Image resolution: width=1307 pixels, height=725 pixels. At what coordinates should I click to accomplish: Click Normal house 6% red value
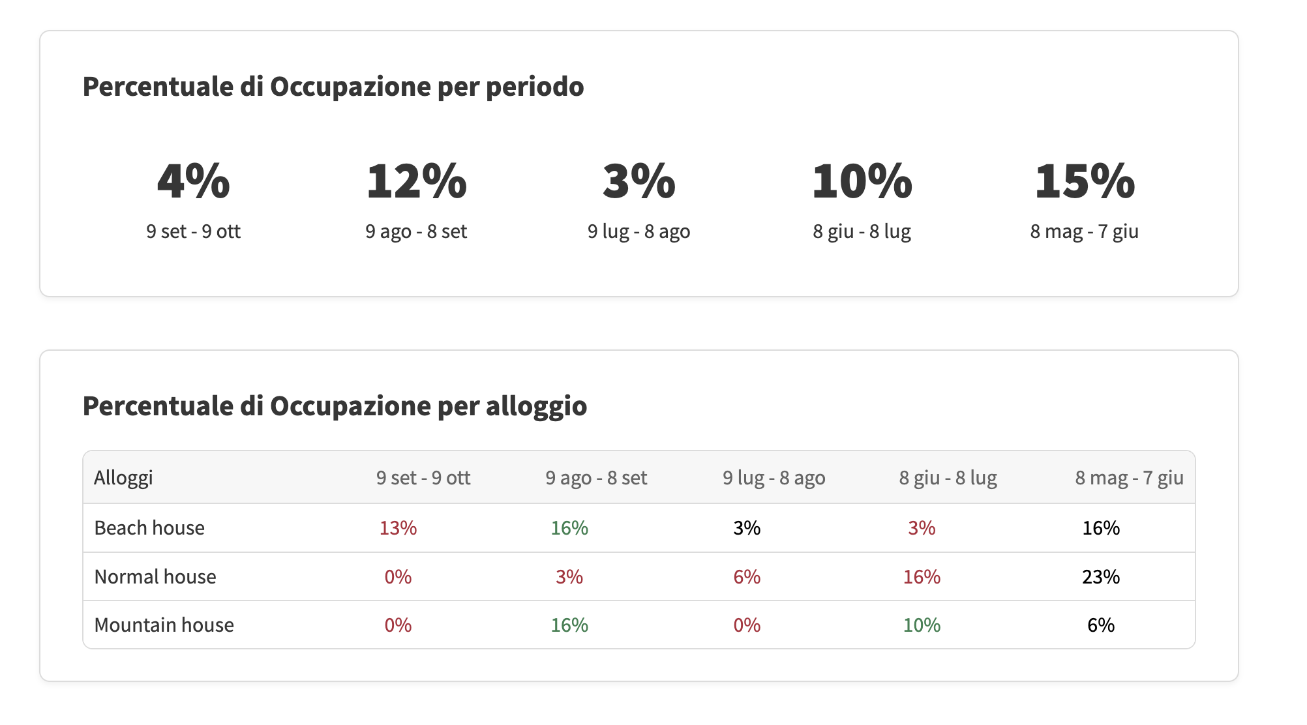[x=747, y=576]
